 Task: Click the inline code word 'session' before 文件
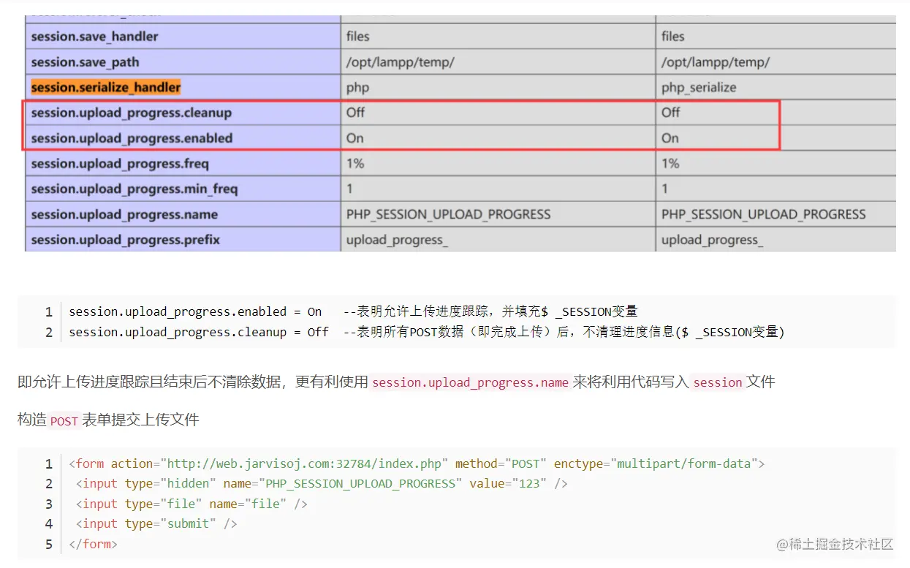(718, 382)
